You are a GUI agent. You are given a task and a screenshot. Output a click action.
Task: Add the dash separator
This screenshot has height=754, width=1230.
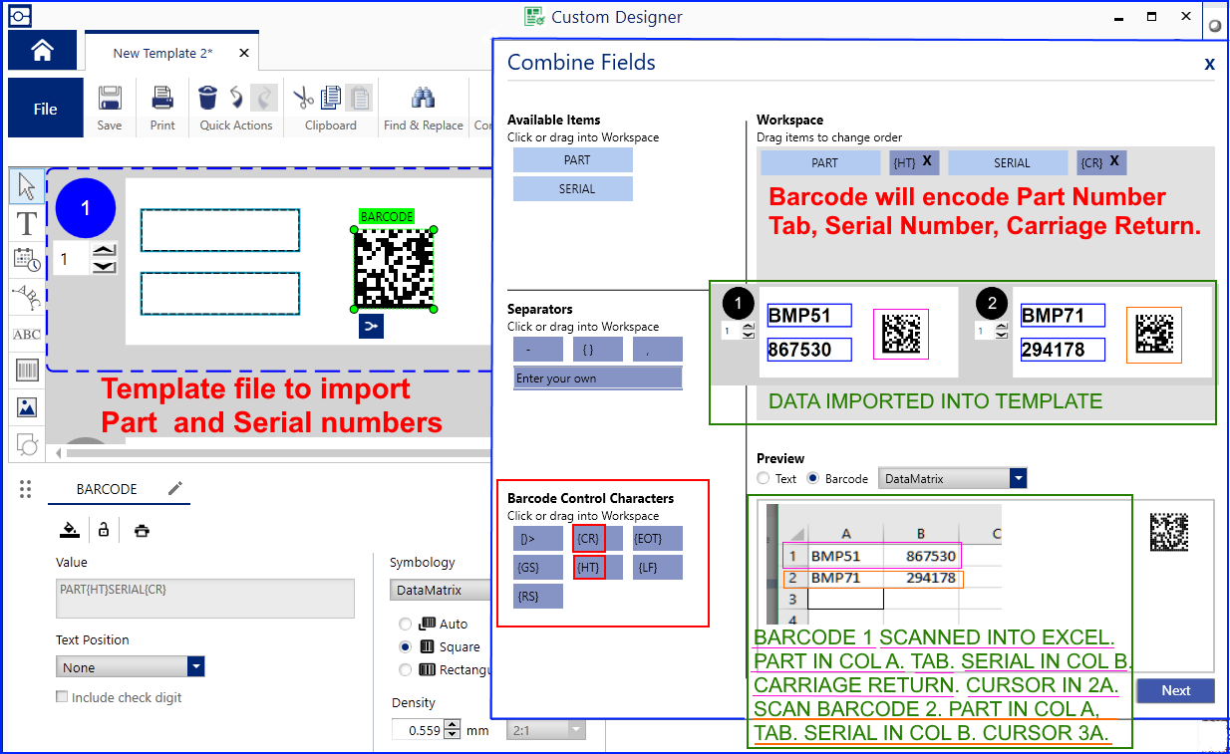(538, 349)
